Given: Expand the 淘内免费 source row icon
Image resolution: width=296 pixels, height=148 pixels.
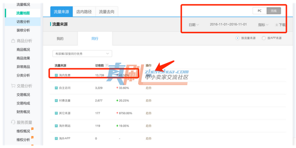Looking at the screenshot, I should point(56,75).
